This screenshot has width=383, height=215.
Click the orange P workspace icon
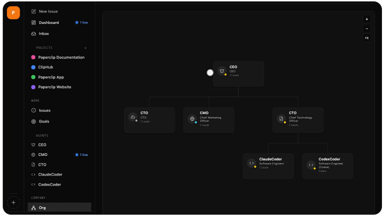coord(13,13)
